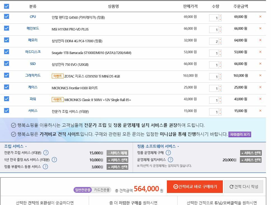The height and width of the screenshot is (205, 271).
Task: Increase quantity for the 케이스 row
Action: coord(220,87)
